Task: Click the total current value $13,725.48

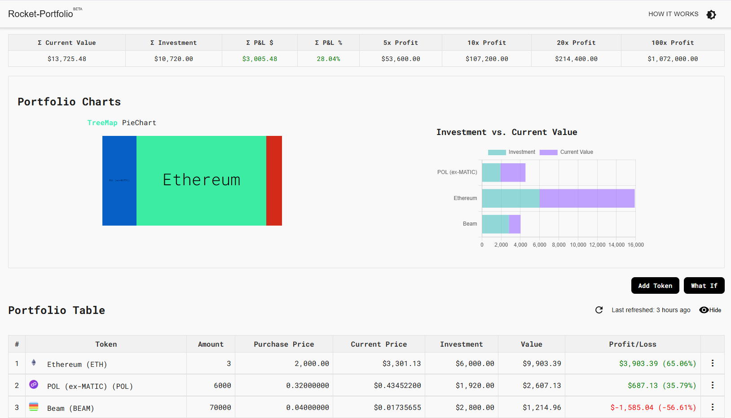Action: click(x=67, y=59)
